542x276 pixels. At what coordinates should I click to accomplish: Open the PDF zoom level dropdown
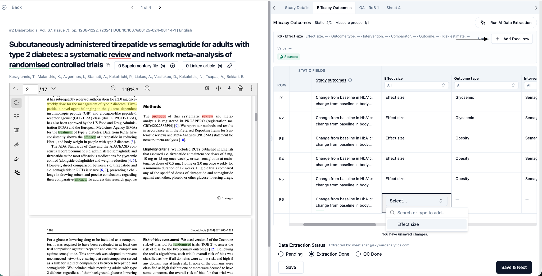pyautogui.click(x=130, y=89)
